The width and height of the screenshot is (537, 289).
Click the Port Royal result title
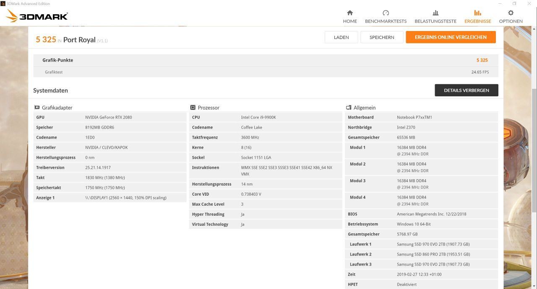coord(79,40)
